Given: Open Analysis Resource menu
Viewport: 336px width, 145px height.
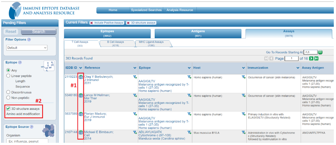Looking at the screenshot, I should click(x=180, y=10).
